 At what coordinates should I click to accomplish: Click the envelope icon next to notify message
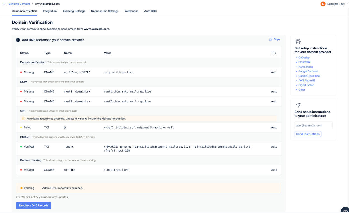(x=18, y=197)
